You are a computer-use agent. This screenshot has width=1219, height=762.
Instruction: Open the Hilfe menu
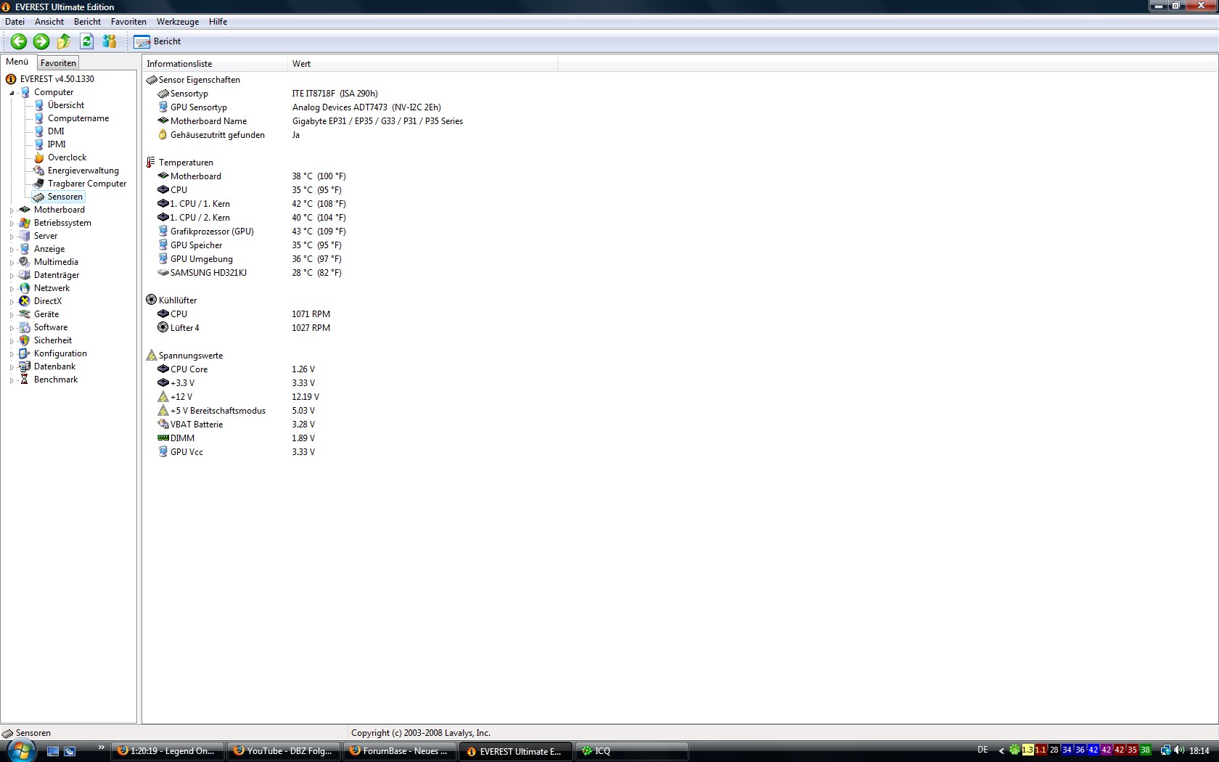pyautogui.click(x=218, y=22)
